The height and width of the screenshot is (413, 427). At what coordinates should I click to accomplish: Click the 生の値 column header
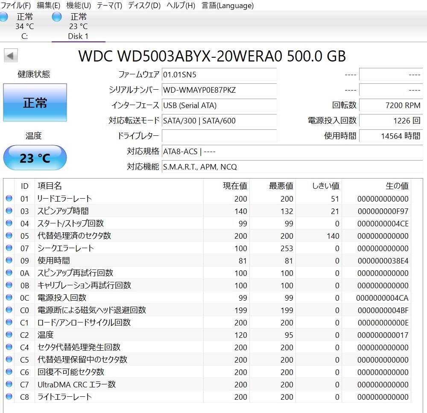(x=397, y=186)
